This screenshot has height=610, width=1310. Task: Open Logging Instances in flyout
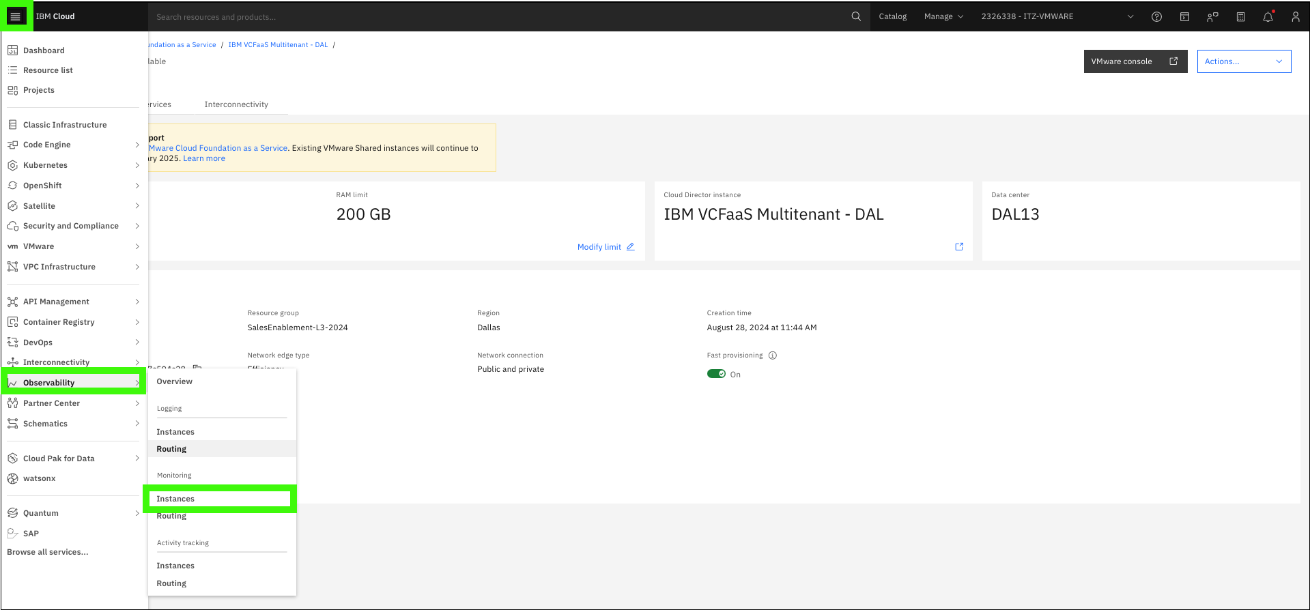point(175,432)
